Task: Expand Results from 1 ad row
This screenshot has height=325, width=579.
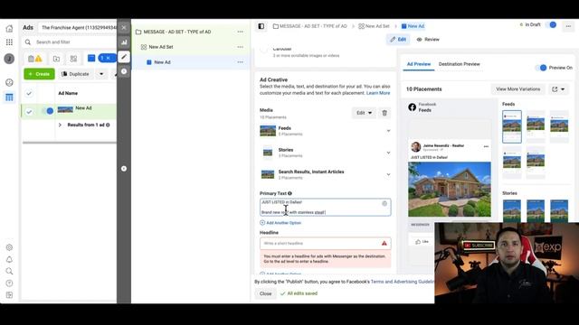Action: 60,125
